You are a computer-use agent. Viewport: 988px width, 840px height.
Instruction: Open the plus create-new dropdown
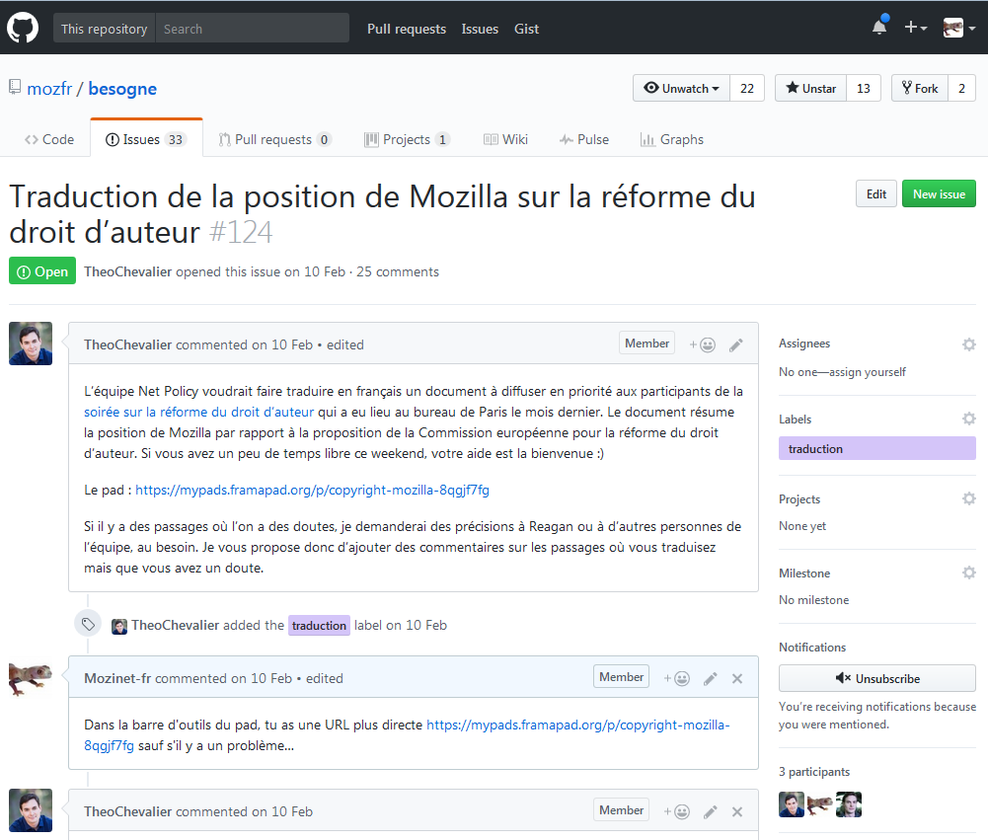coord(916,27)
